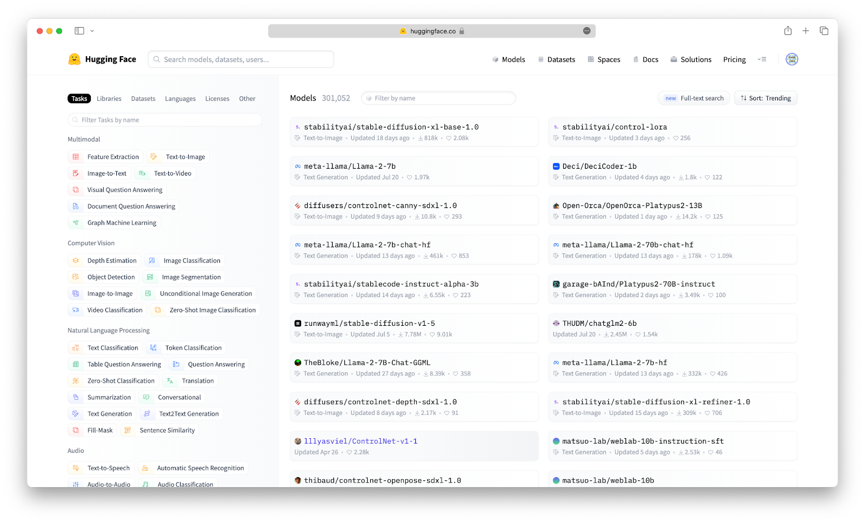This screenshot has height=523, width=865.
Task: Open Open-Orca/OpenOrca-Platypus2-13B model card
Action: [673, 211]
